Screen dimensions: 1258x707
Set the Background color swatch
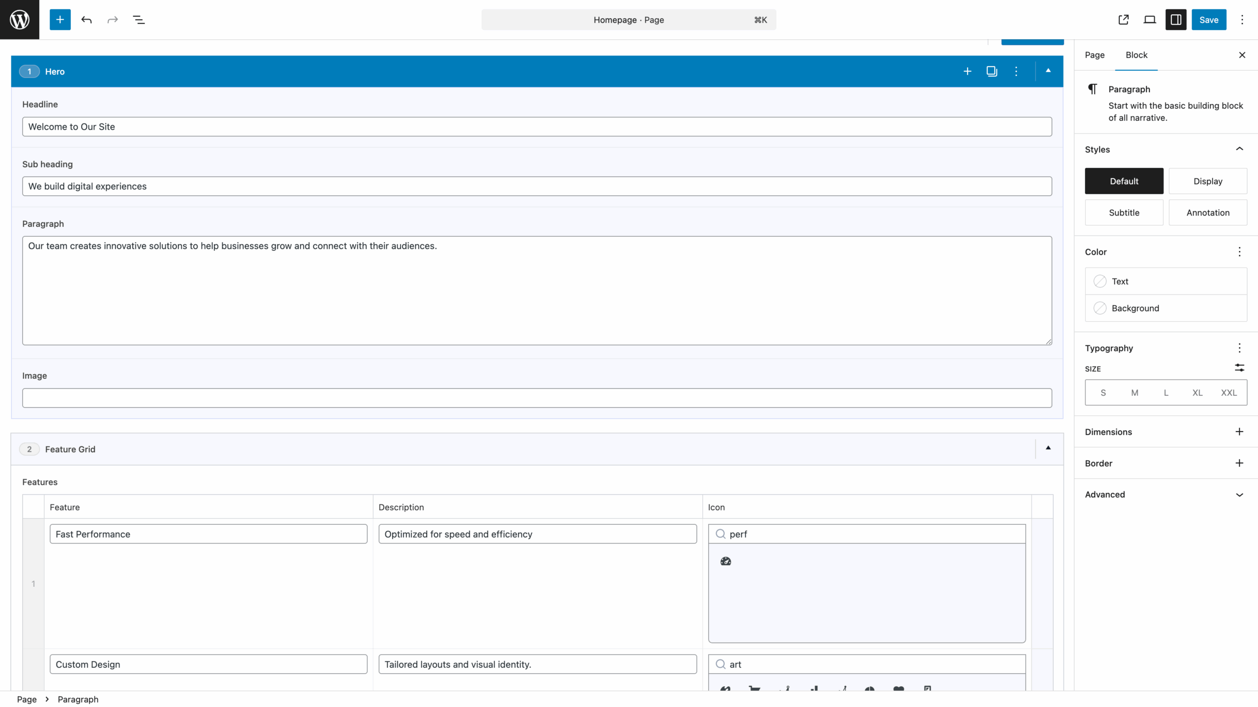(x=1100, y=308)
